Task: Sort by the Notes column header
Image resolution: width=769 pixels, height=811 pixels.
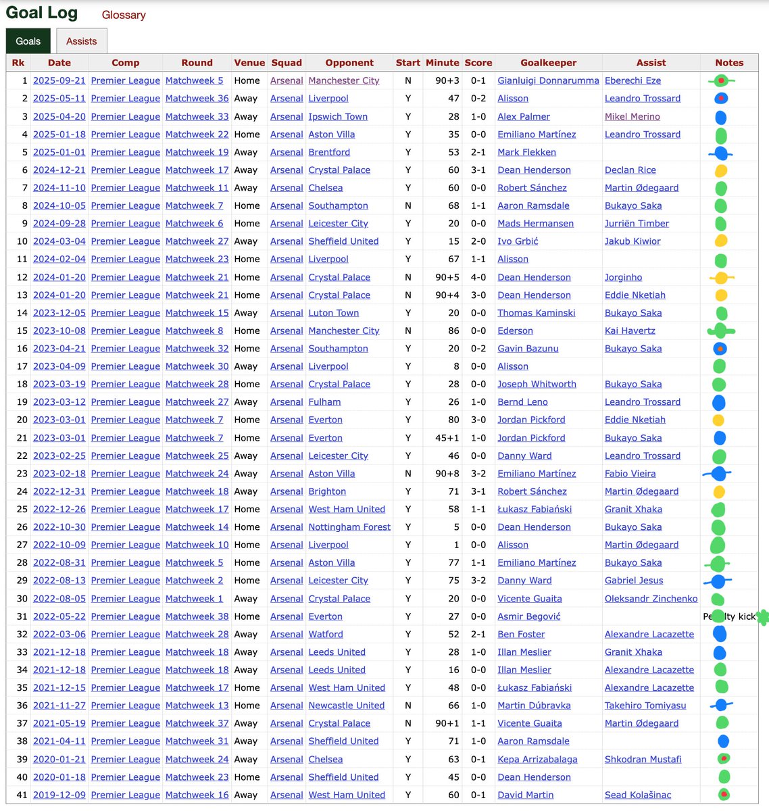Action: pyautogui.click(x=729, y=63)
